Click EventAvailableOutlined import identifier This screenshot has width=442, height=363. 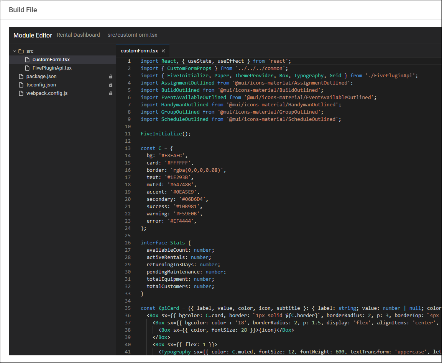coord(194,98)
